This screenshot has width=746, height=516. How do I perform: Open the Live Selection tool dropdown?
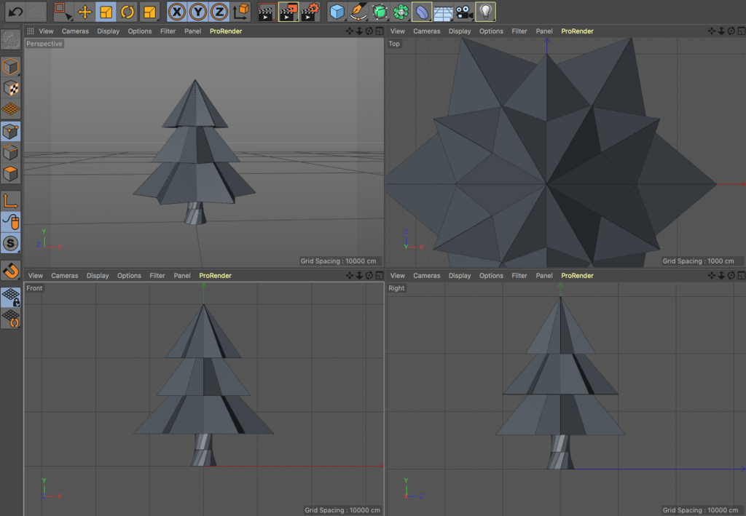(63, 12)
